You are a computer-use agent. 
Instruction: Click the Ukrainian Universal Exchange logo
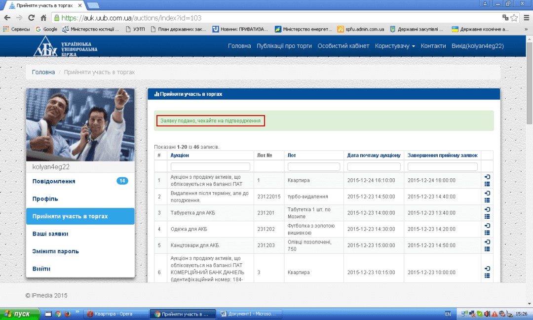tap(66, 46)
